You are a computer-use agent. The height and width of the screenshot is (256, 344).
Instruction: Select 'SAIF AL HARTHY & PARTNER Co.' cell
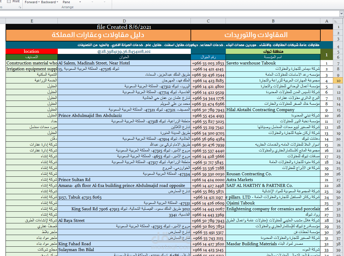point(273,186)
